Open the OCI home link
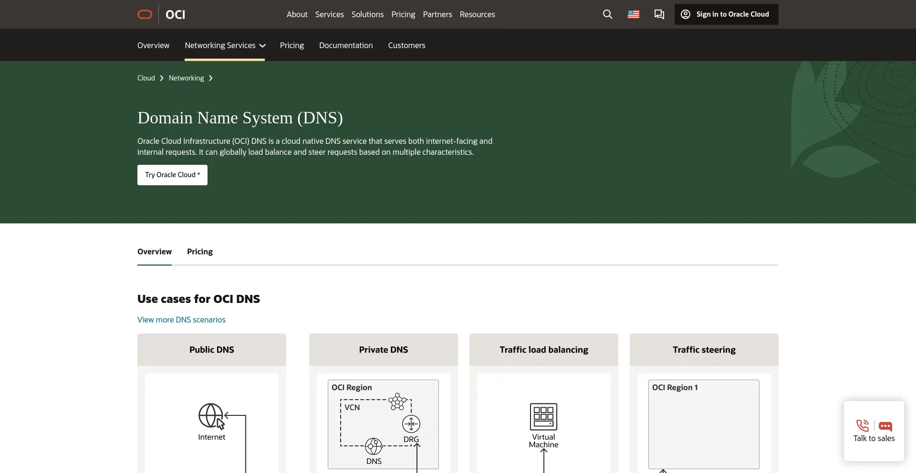The image size is (916, 473). click(x=175, y=14)
